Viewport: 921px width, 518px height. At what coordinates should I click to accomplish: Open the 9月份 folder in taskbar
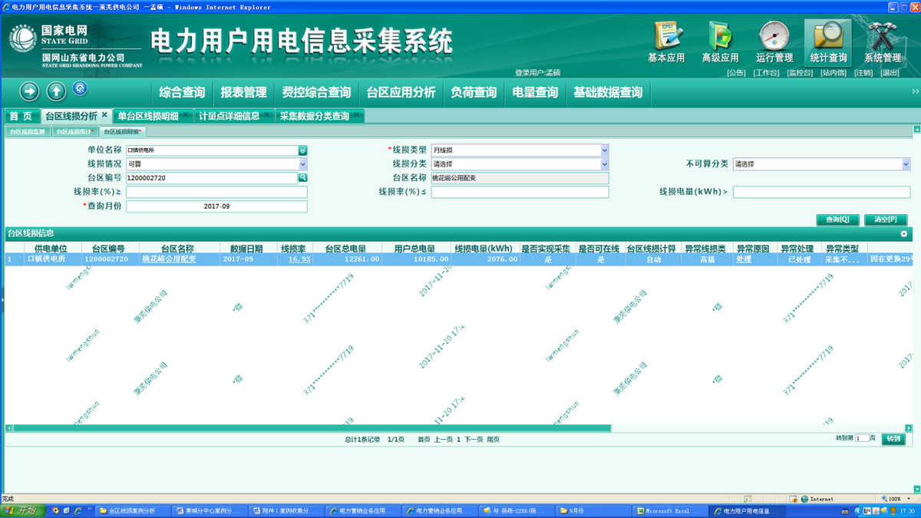593,510
